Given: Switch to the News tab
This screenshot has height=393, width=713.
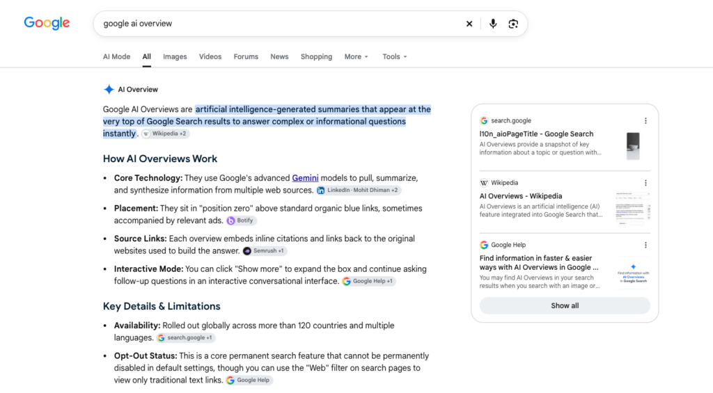Looking at the screenshot, I should click(279, 57).
